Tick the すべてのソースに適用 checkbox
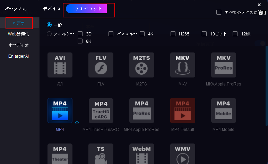268x164 pixels. (x=219, y=13)
